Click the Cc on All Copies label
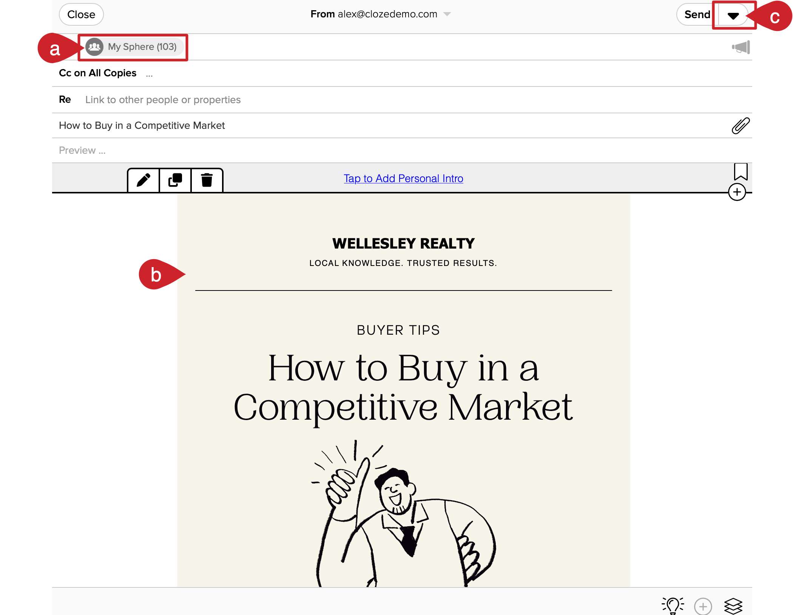 coord(97,73)
